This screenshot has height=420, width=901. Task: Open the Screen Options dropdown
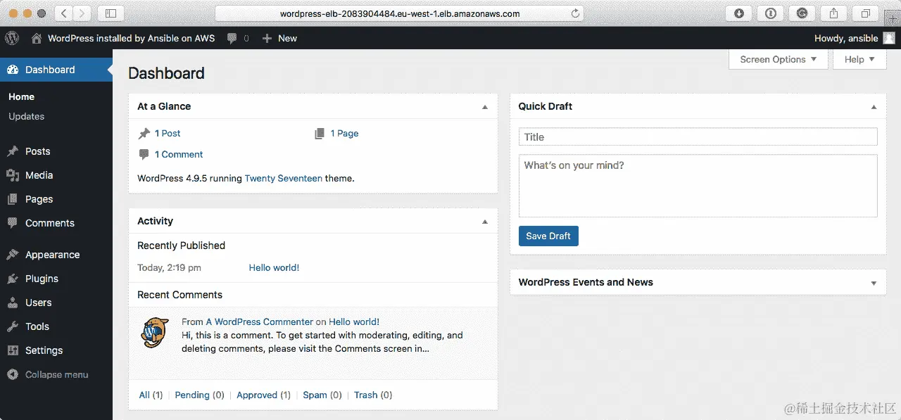coord(779,59)
